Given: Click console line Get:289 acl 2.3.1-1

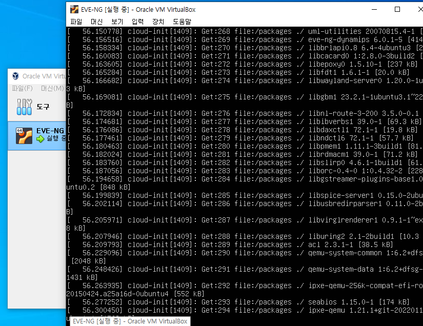Looking at the screenshot, I should pos(230,244).
